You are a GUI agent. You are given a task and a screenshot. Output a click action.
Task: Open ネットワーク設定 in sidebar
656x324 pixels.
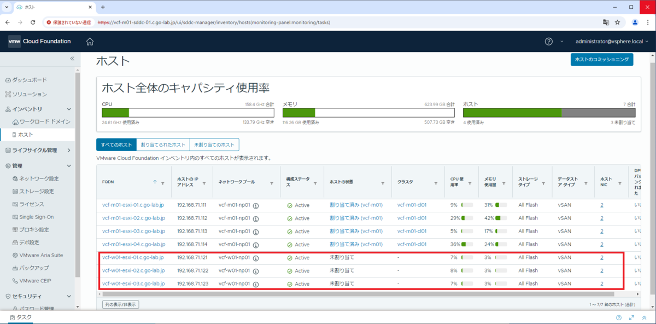point(39,178)
